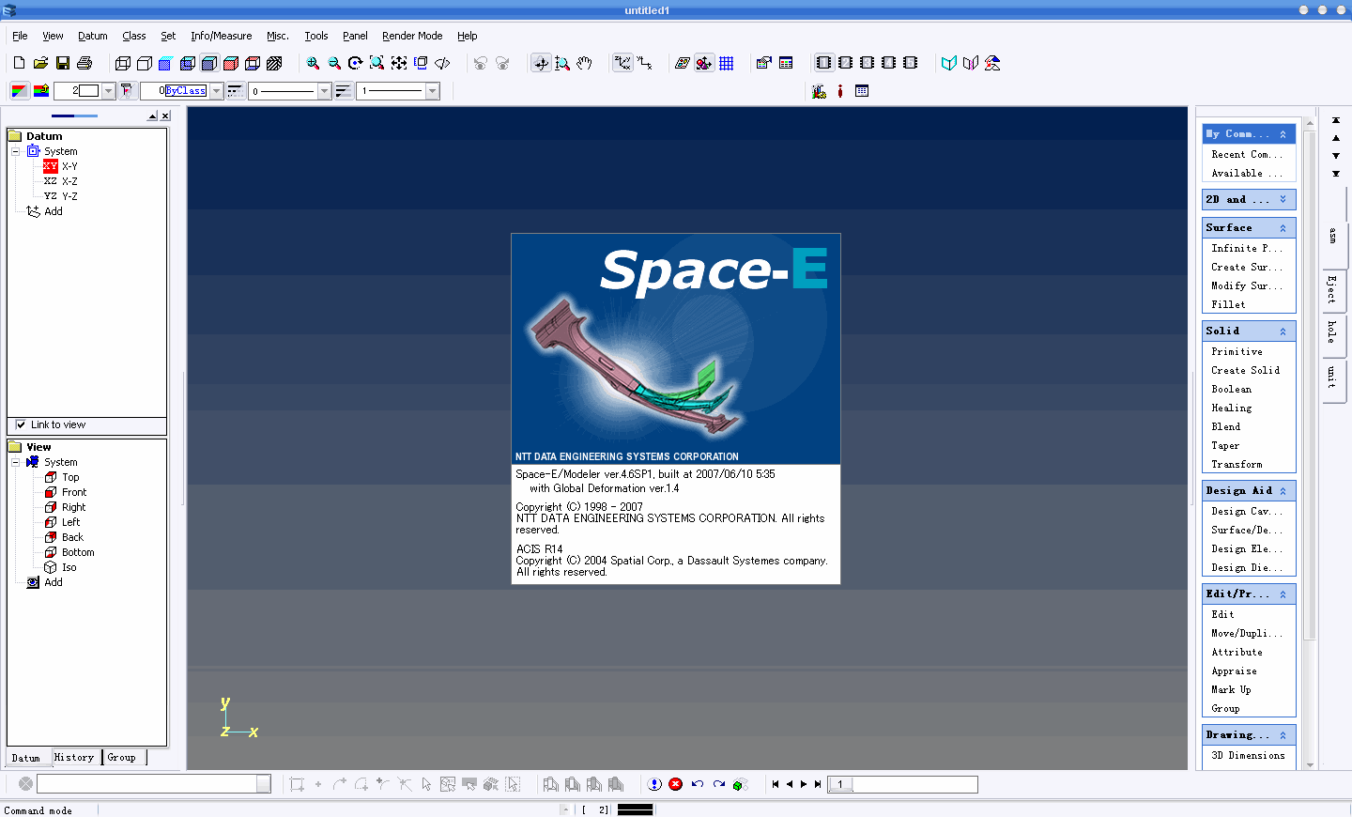1352x817 pixels.
Task: Activate viewport layout 3 toggle
Action: pyautogui.click(x=867, y=63)
